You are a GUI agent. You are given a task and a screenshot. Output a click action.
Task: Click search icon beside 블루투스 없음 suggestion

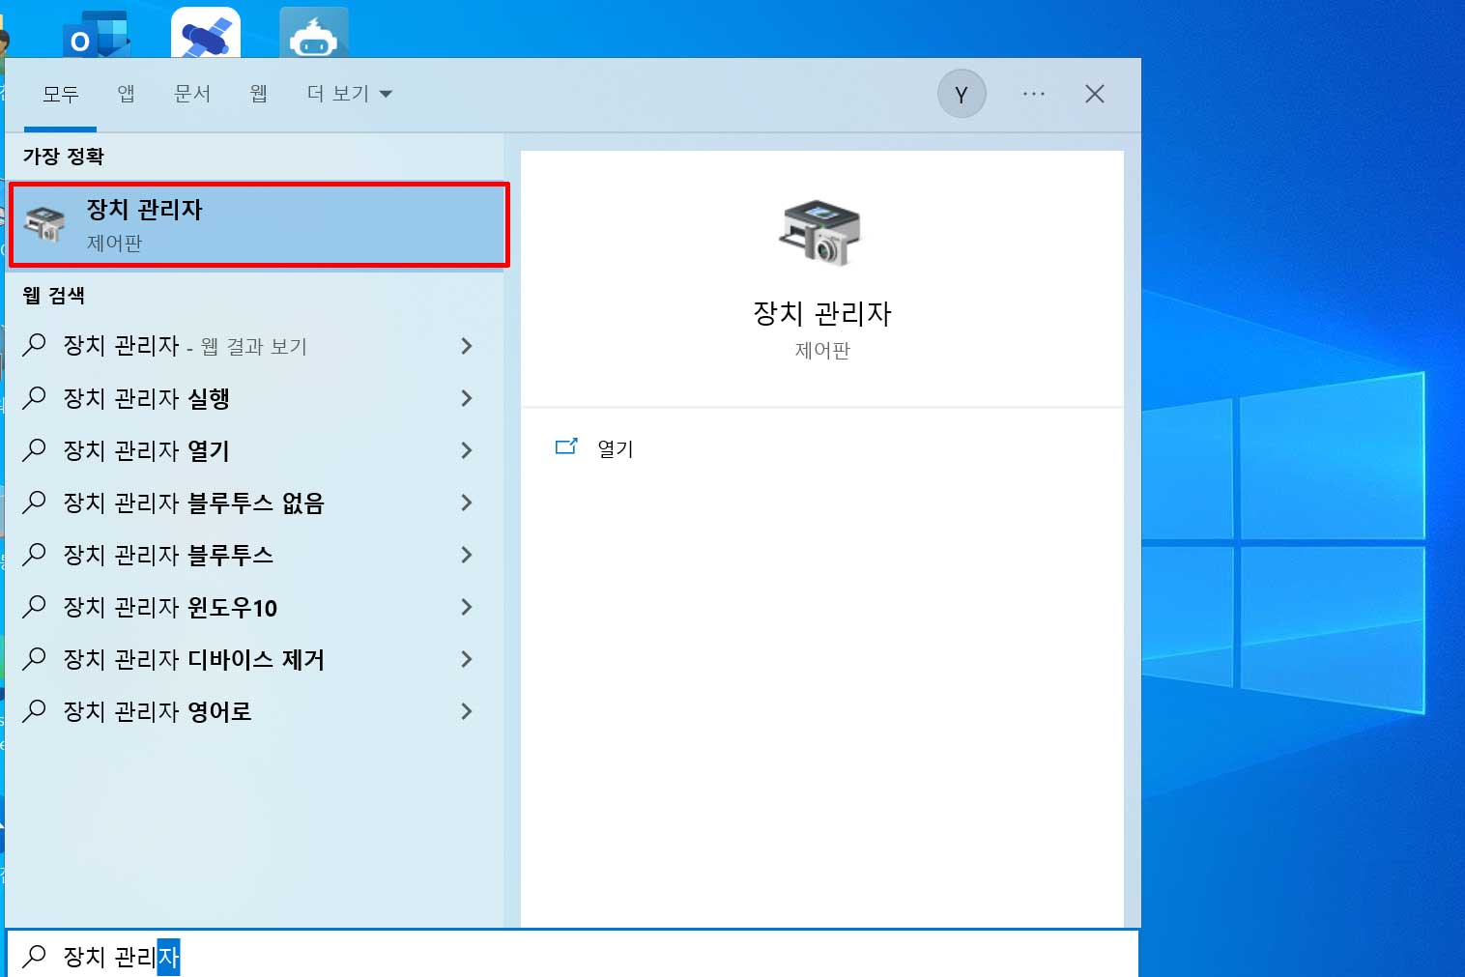pyautogui.click(x=34, y=502)
